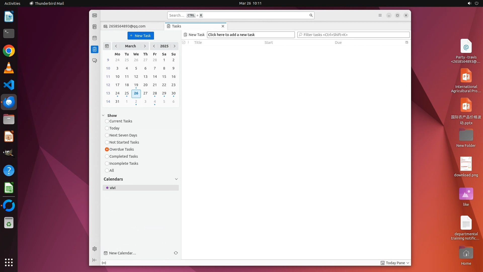Choose Next Seven Days radio option

107,135
